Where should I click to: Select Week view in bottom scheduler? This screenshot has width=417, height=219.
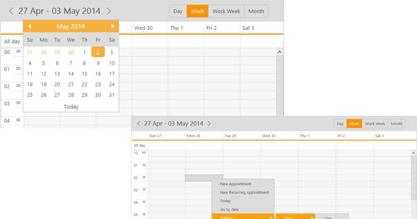coord(355,124)
